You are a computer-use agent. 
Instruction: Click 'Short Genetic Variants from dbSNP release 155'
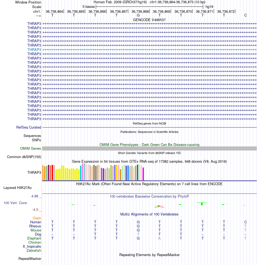[x=149, y=153]
